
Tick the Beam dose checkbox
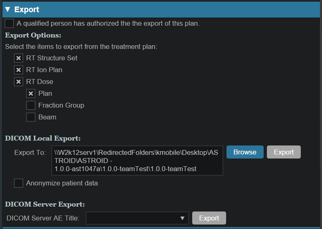(31, 117)
